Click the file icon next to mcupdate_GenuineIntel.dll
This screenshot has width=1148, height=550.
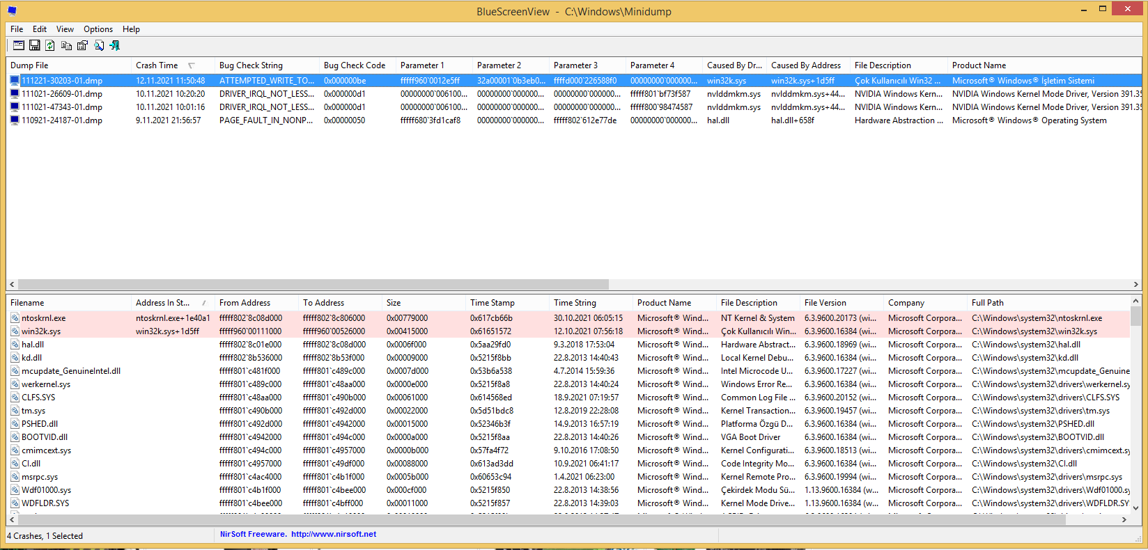(x=15, y=371)
